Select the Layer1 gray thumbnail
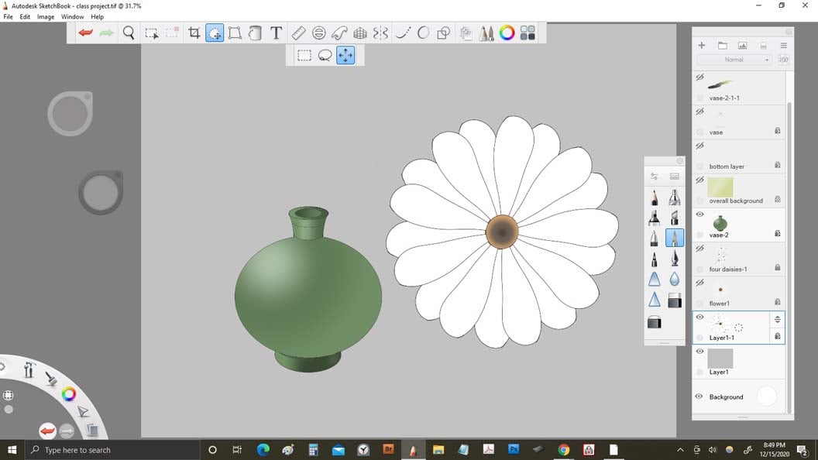This screenshot has height=460, width=818. pyautogui.click(x=720, y=359)
